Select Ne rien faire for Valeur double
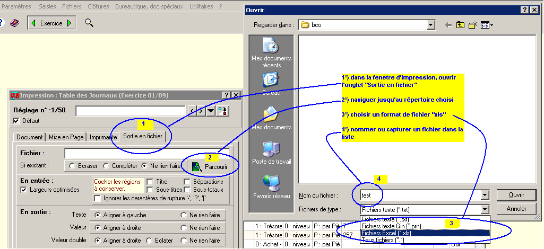Image resolution: width=544 pixels, height=249 pixels. click(x=184, y=241)
